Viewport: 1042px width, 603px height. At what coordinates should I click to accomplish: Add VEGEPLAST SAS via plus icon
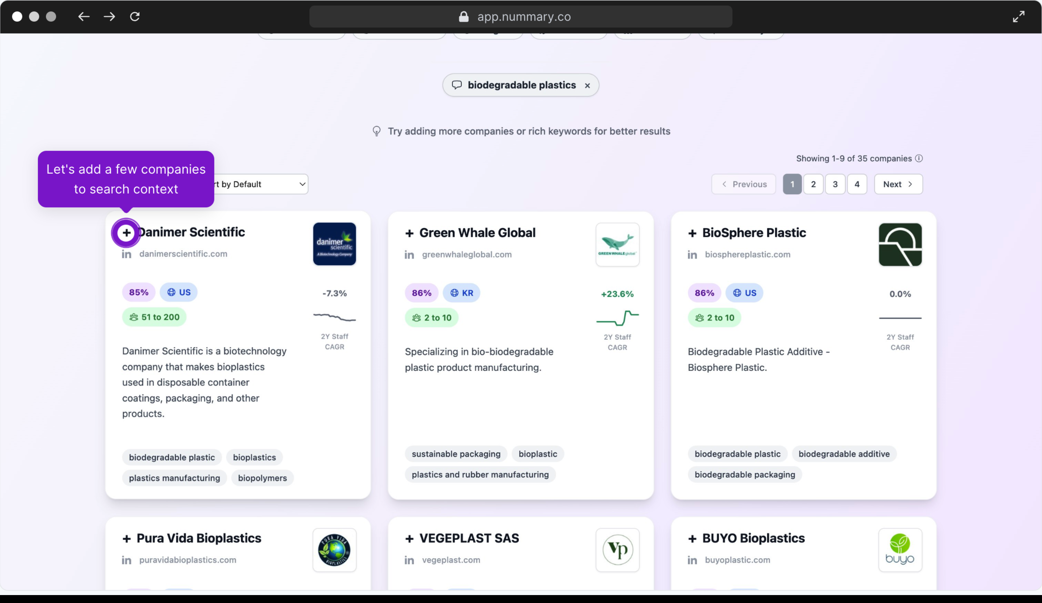pos(409,539)
